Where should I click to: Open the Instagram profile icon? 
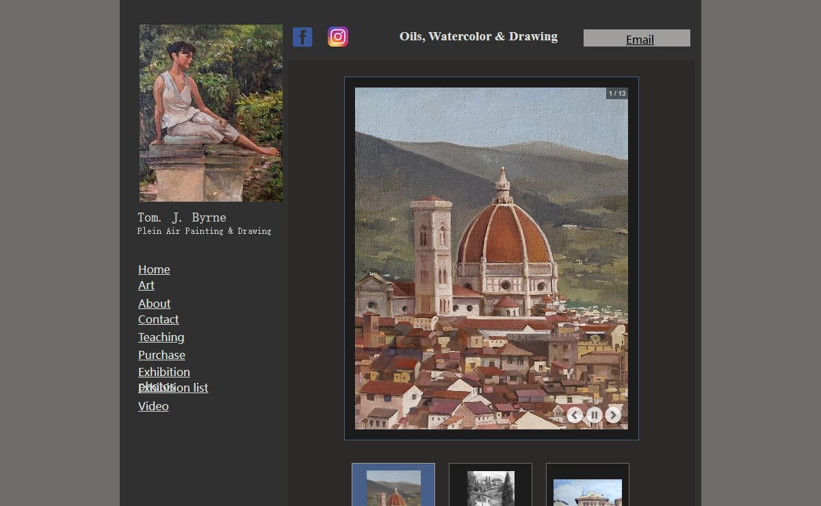338,36
